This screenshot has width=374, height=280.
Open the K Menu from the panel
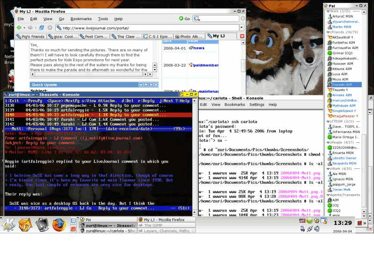[9, 224]
